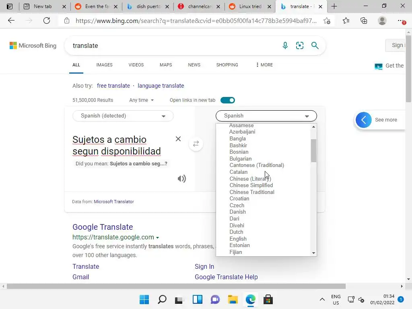
Task: Open the browser profile avatar
Action: click(x=382, y=21)
